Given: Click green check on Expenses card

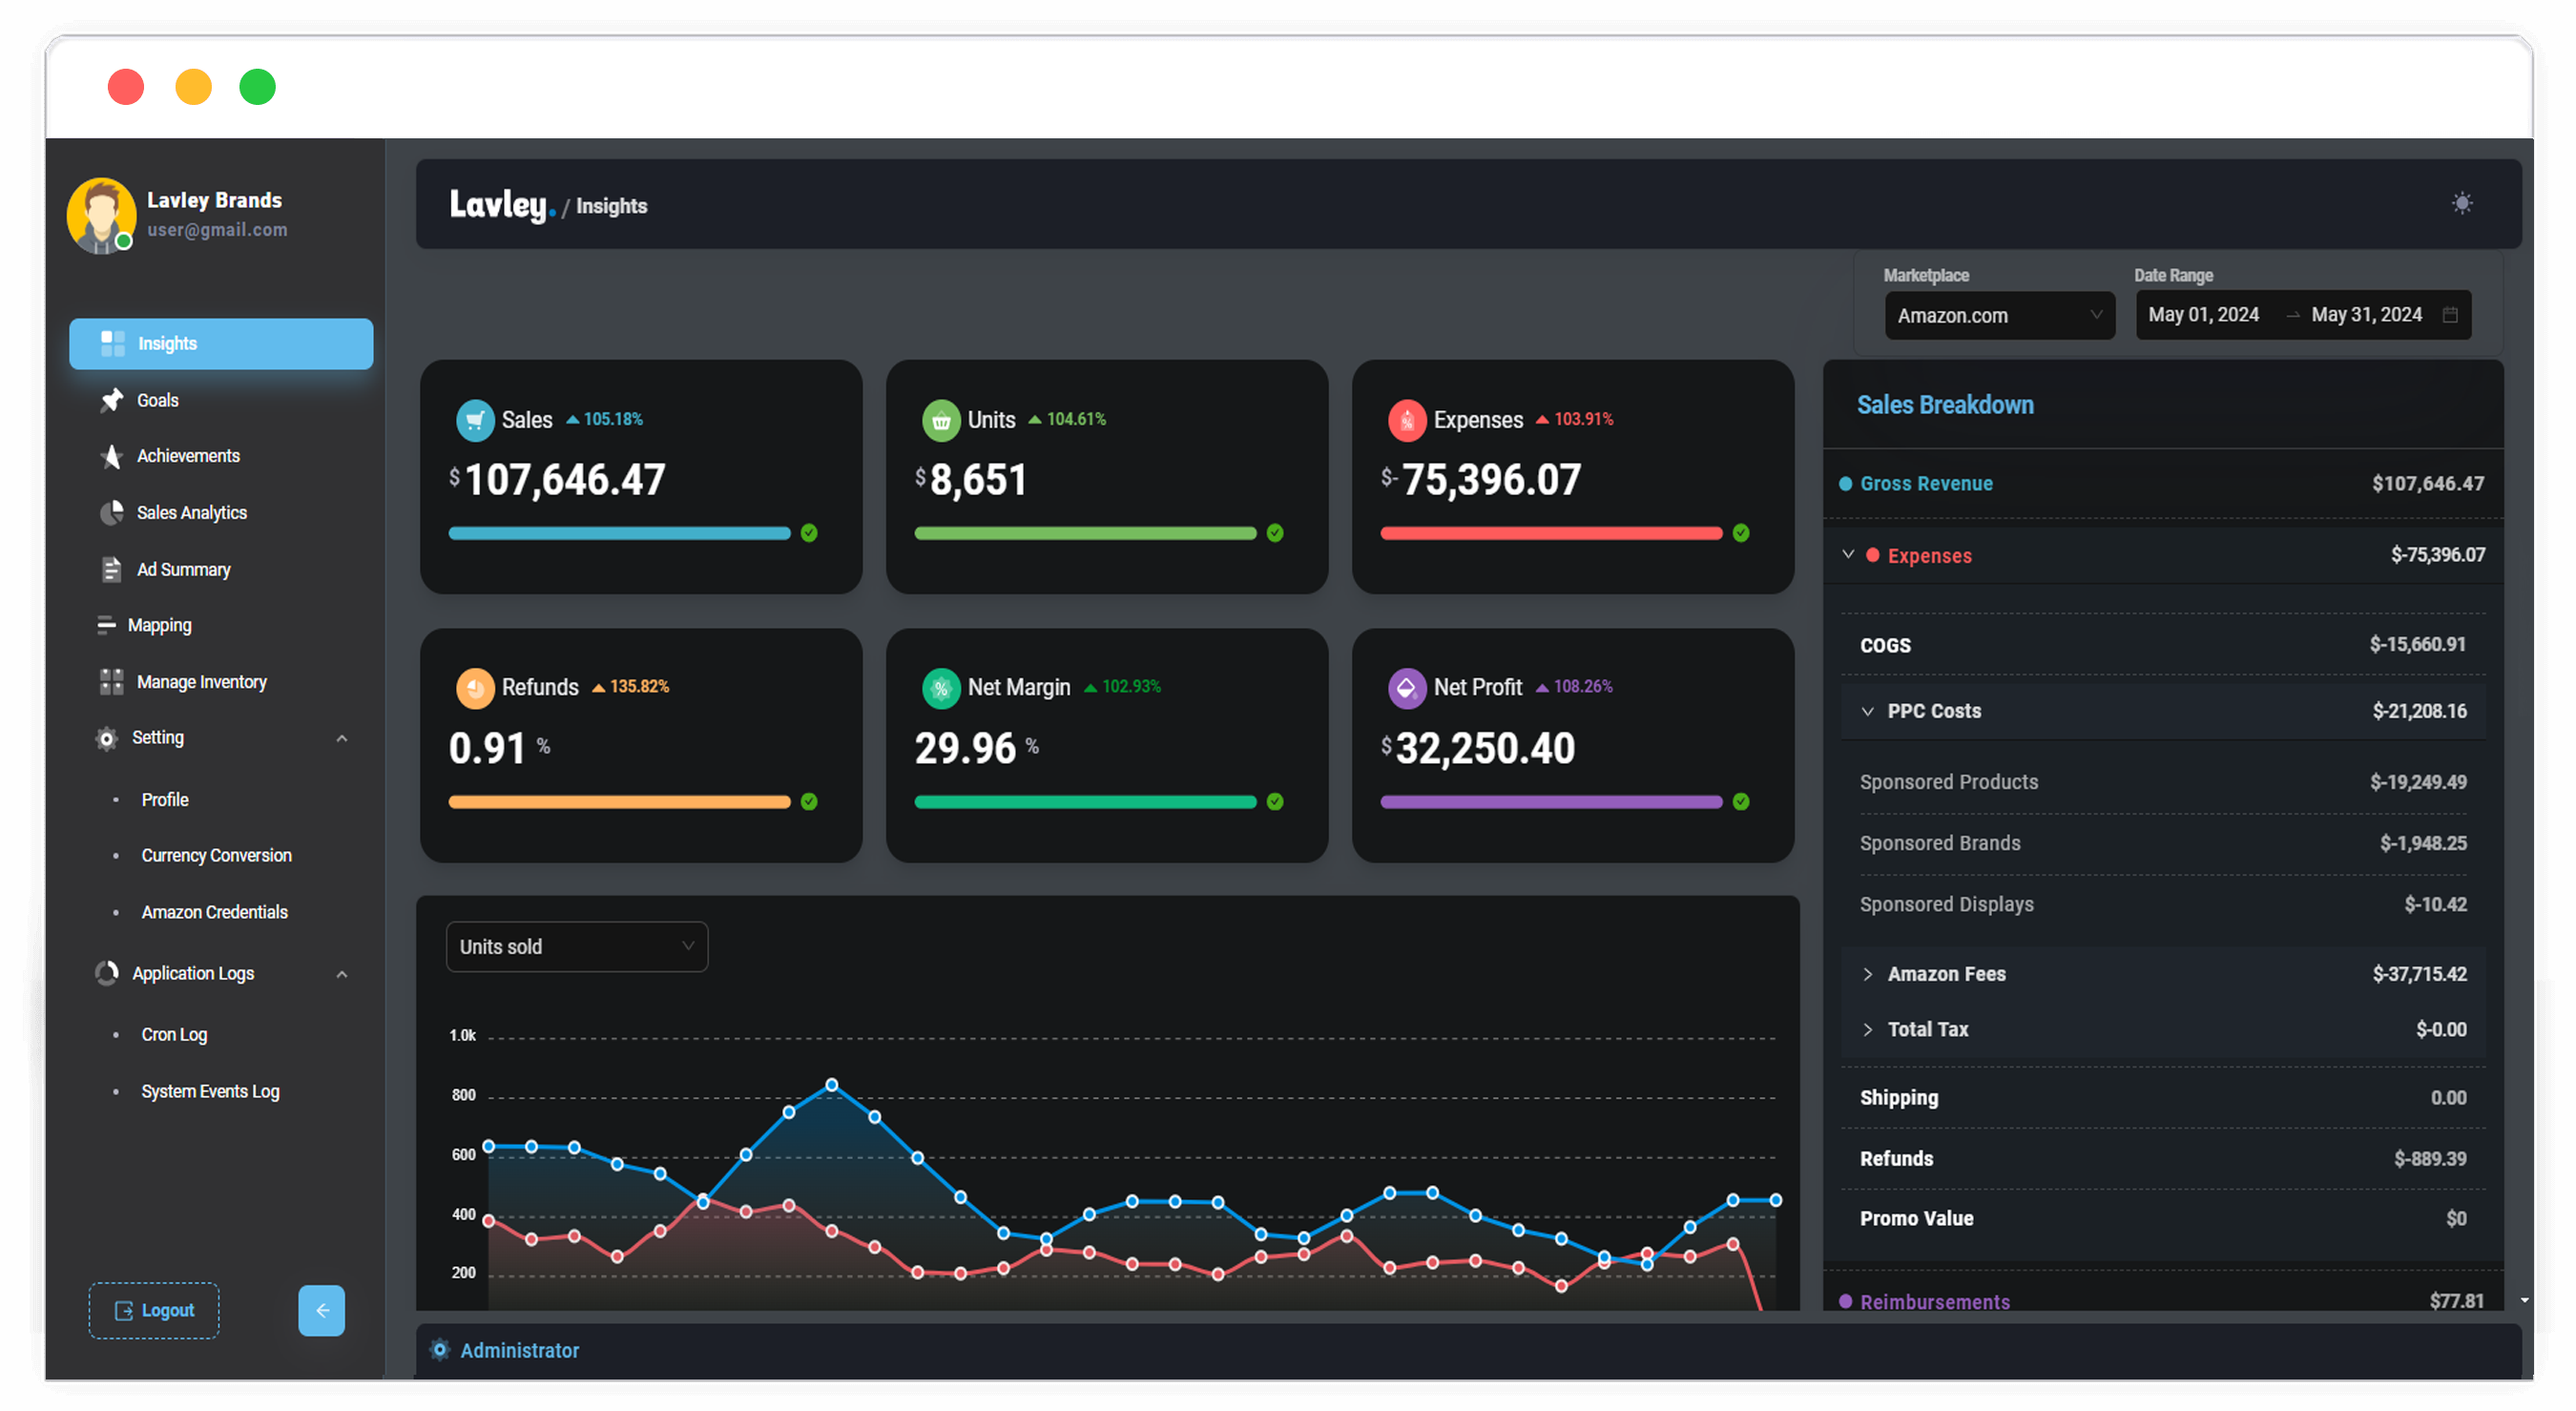Looking at the screenshot, I should click(x=1741, y=533).
